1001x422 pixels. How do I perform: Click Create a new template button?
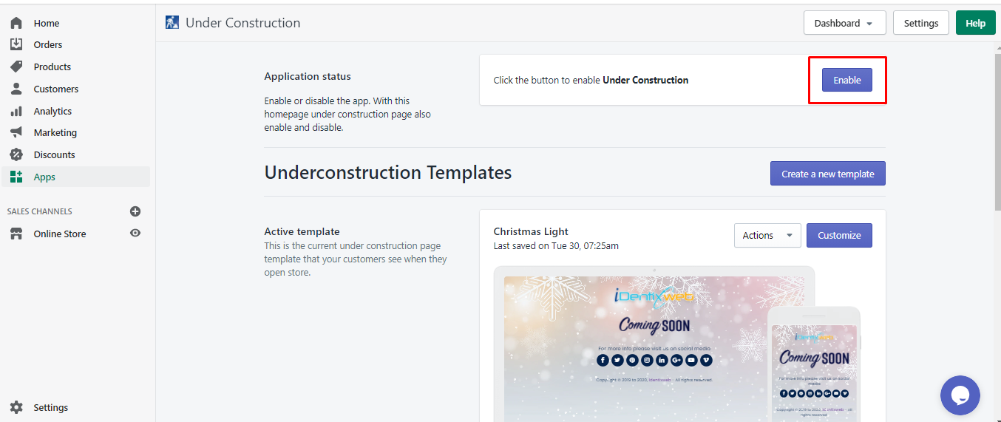click(x=827, y=174)
